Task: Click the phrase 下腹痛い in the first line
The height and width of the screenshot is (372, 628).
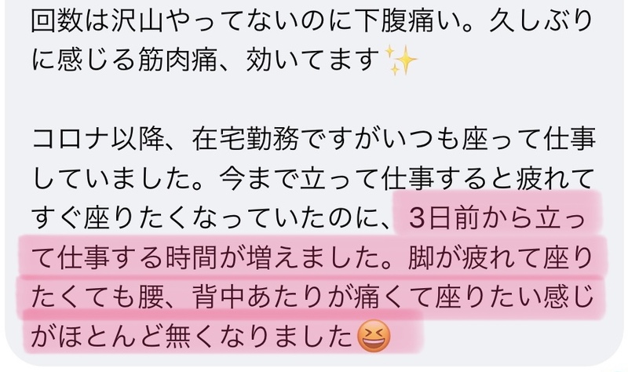Action: (406, 21)
